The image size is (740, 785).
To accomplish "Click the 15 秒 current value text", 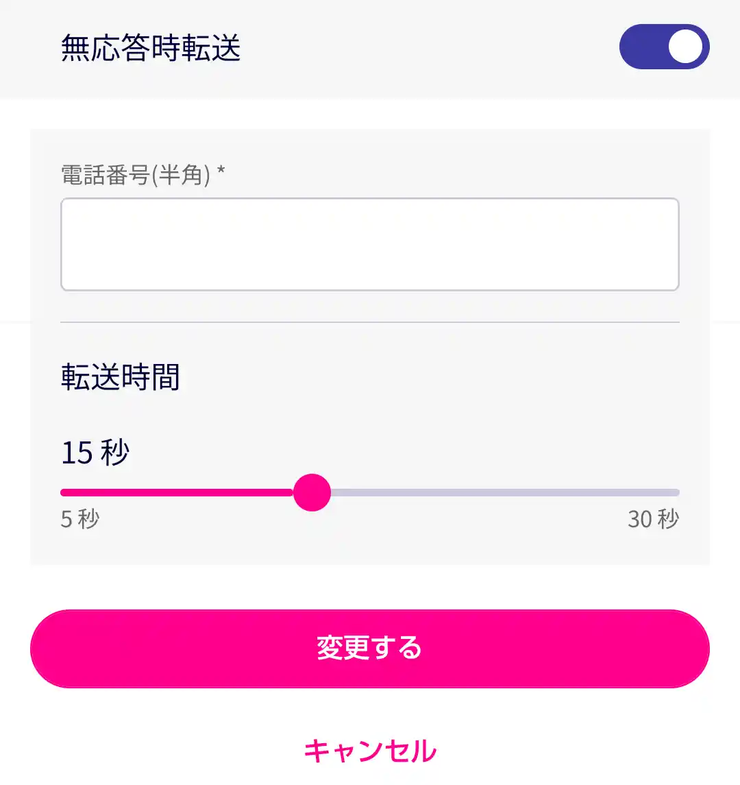I will 95,452.
